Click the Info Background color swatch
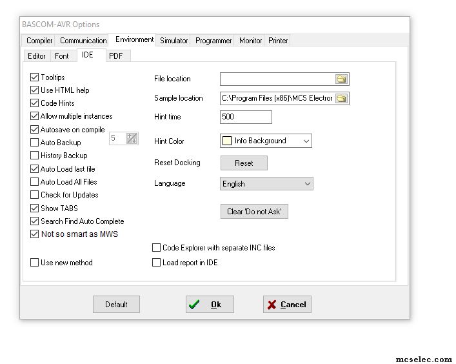 click(x=227, y=141)
